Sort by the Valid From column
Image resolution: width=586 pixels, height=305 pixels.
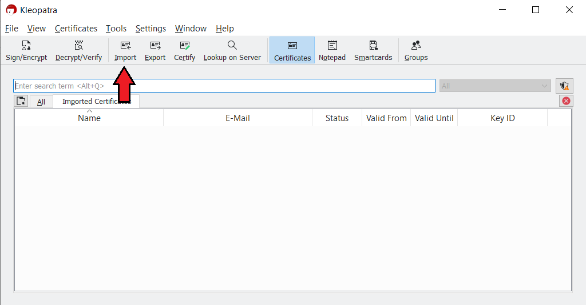tap(386, 118)
